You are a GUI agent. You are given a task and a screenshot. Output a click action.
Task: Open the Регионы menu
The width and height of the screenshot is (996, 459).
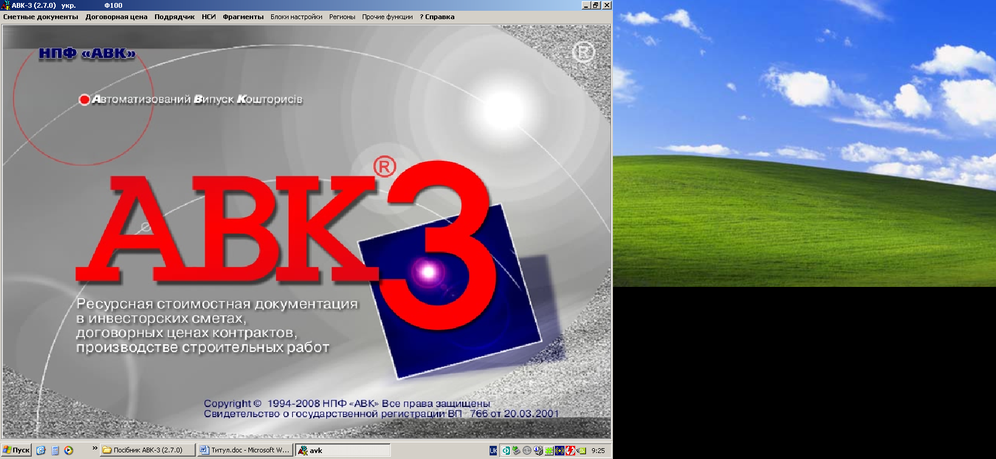pos(342,17)
